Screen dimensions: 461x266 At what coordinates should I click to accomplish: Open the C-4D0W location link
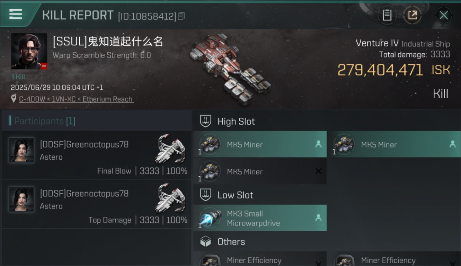[x=76, y=99]
